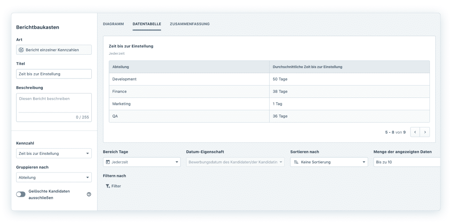Click the sort icon beside Keine Sortierung
The height and width of the screenshot is (224, 452).
point(296,162)
